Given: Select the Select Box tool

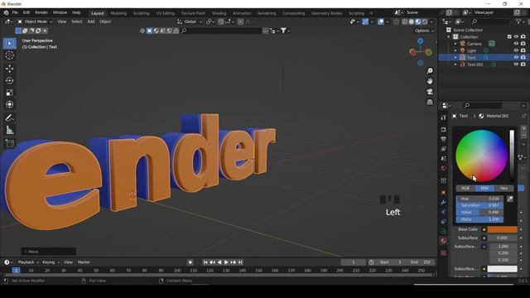Looking at the screenshot, I should (9, 44).
